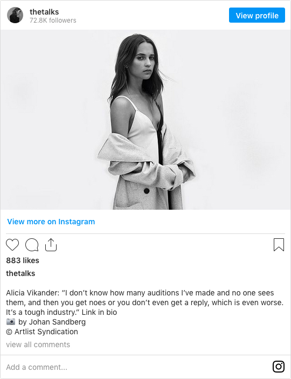291x379 pixels.
Task: Expand view all comments
Action: click(x=38, y=344)
